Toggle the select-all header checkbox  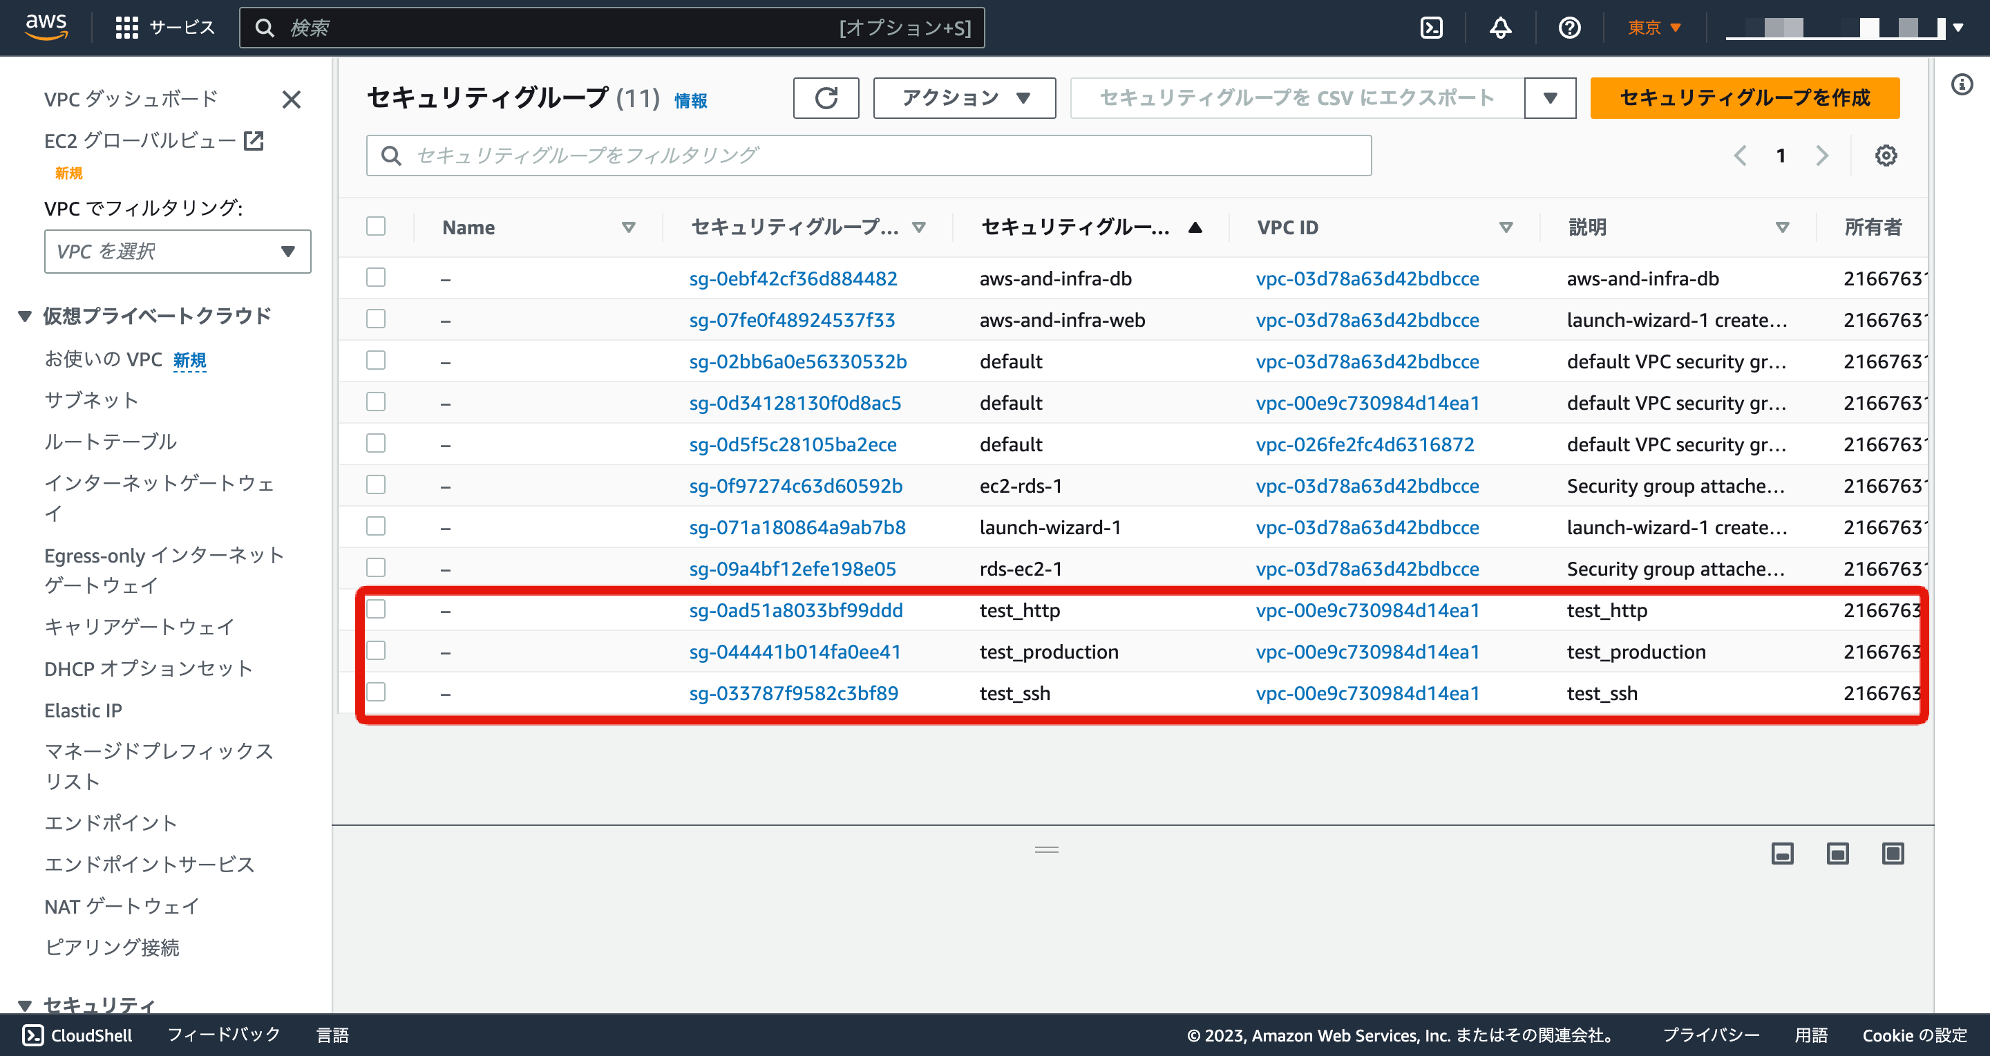coord(376,227)
